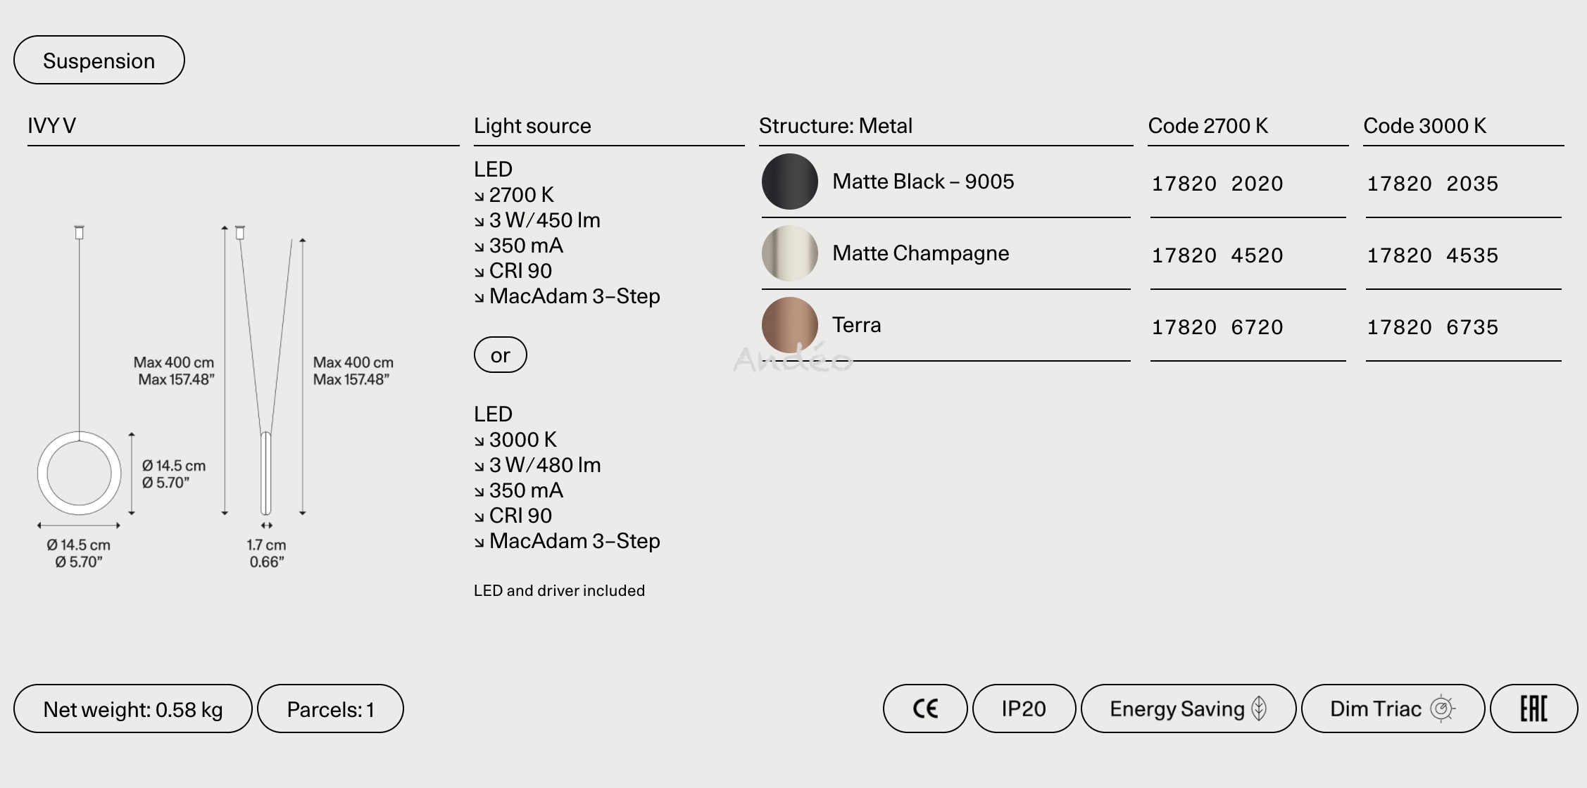Click the arrow icon beside 2700 K
1587x788 pixels.
479,196
